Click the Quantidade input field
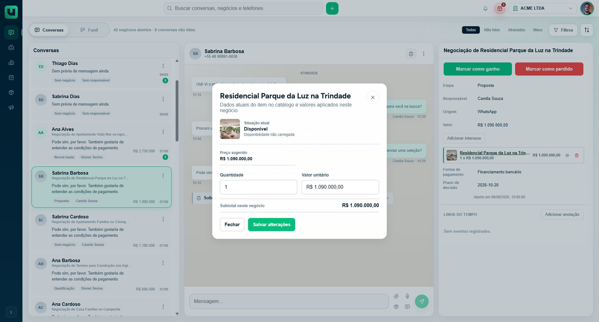599x322 pixels. click(x=258, y=187)
